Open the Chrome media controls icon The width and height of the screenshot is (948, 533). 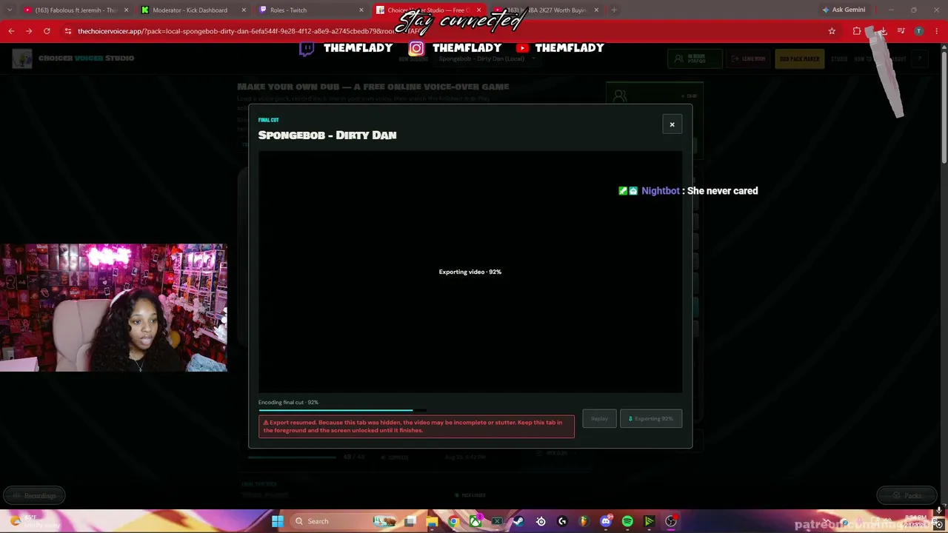pyautogui.click(x=901, y=31)
